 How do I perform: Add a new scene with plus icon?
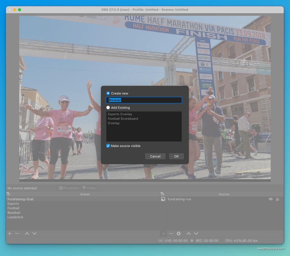[10, 233]
